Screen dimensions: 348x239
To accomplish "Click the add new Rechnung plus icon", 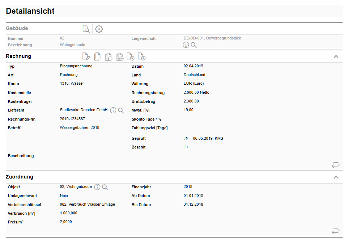I will [x=141, y=56].
